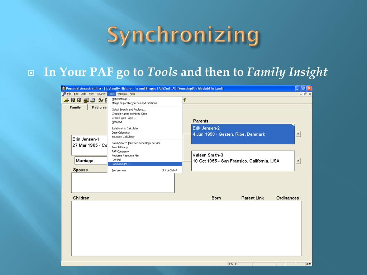Click the Save floppy disk toolbar icon
Screen dimensions: 367x275
73,100
